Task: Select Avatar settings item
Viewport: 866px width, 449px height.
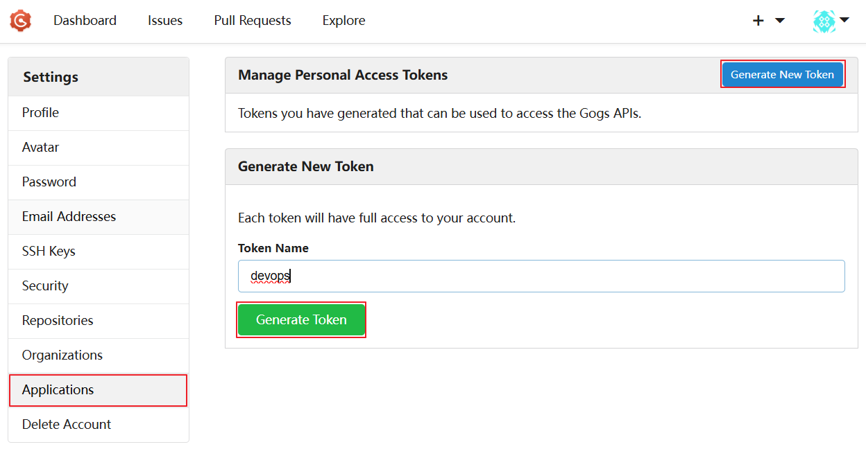Action: (40, 147)
